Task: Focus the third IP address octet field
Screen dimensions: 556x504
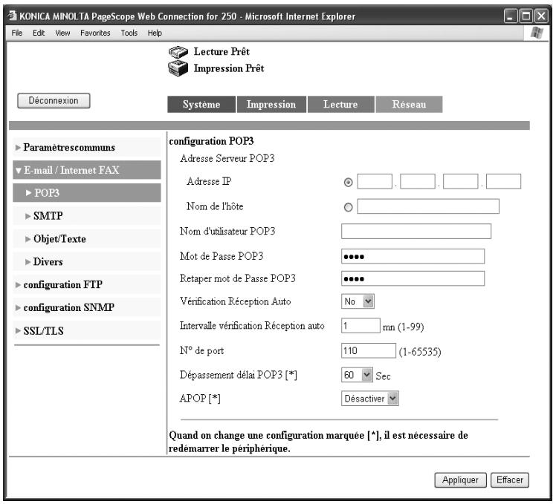Action: [461, 181]
